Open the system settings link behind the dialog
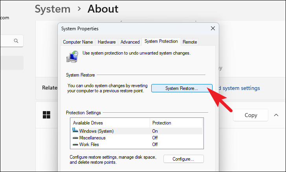 pos(239,88)
